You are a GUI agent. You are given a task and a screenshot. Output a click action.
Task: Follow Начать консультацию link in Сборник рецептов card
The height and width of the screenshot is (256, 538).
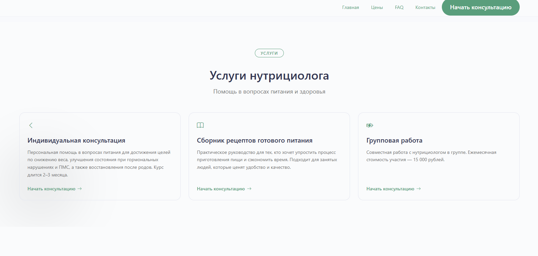click(x=221, y=189)
